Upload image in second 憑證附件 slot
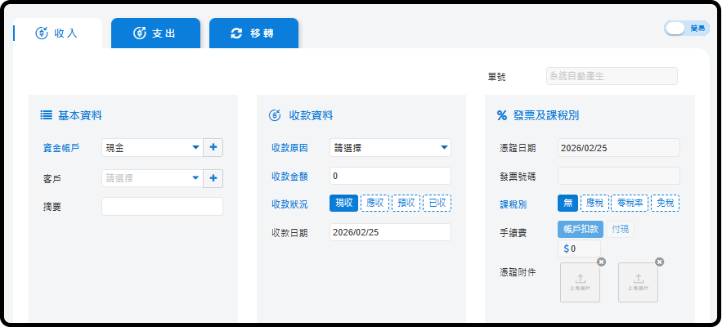The width and height of the screenshot is (722, 327). [639, 282]
